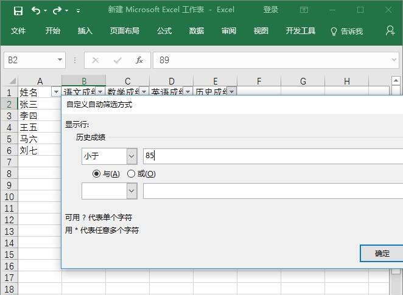Click the Redo arrow icon
The image size is (403, 295).
57,10
